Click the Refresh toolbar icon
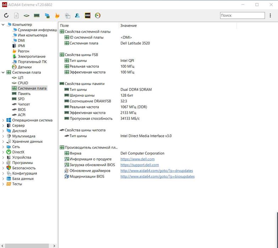 6,16
